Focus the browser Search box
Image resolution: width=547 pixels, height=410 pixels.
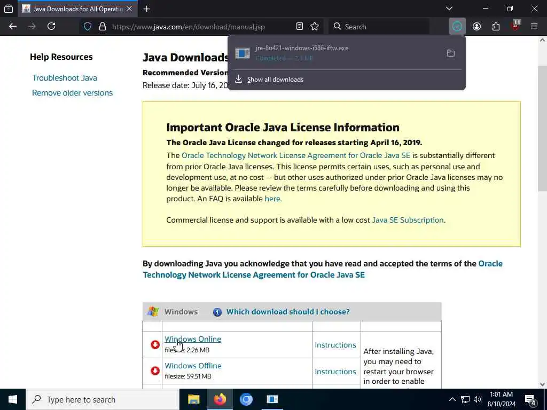379,27
